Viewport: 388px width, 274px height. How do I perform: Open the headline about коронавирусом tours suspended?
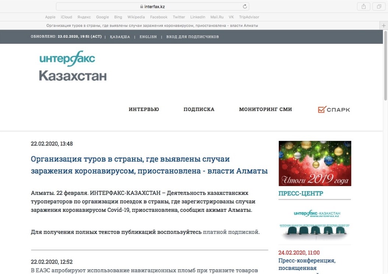pos(149,165)
